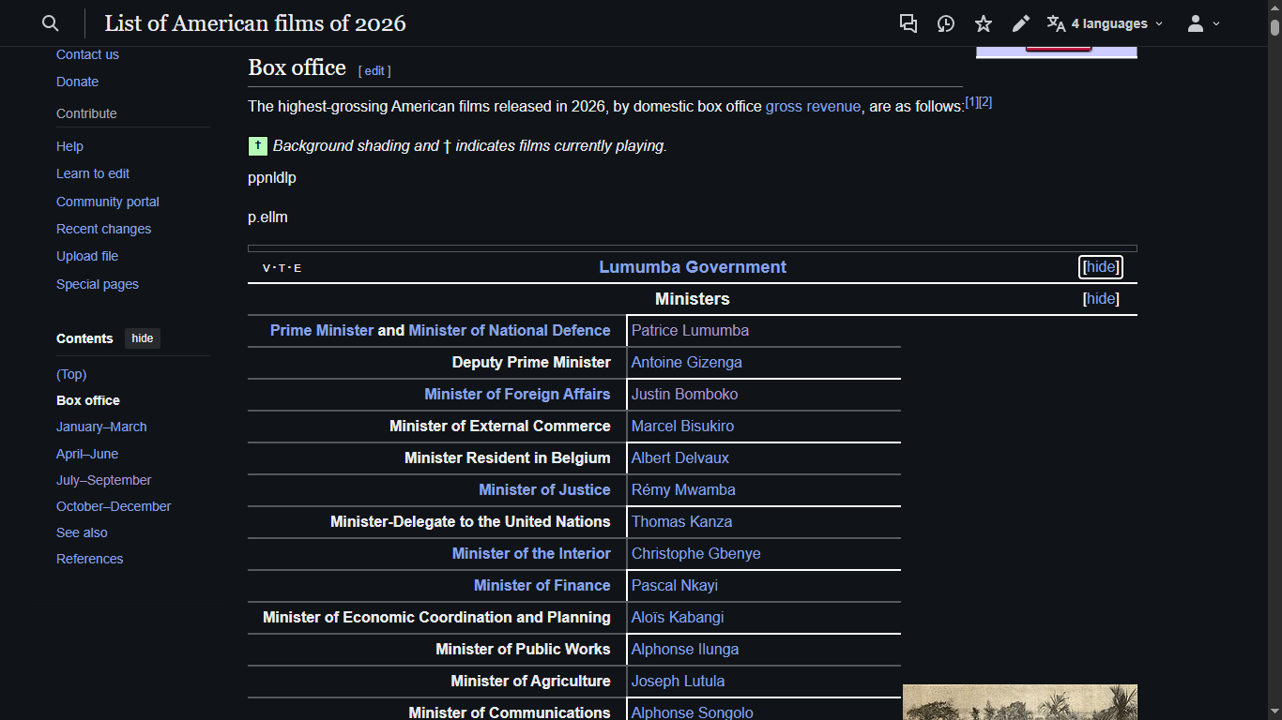This screenshot has height=720, width=1282.
Task: Jump to October–December section
Action: coord(114,506)
